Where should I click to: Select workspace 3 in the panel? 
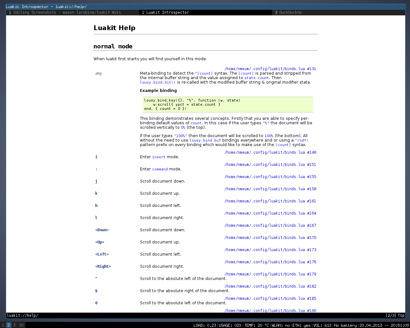(x=14, y=325)
